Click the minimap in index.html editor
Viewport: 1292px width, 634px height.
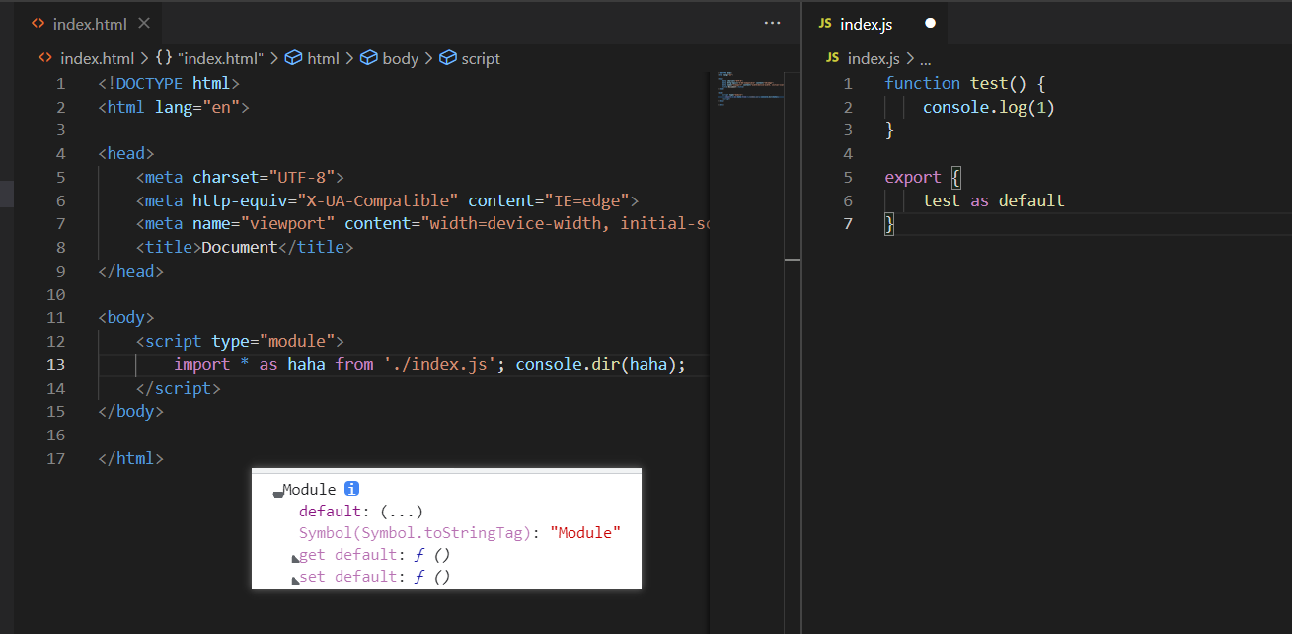pyautogui.click(x=752, y=89)
